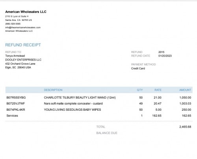The image size is (197, 159).
Task: Select item code B0725VJ7WF
Action: [x=16, y=104]
